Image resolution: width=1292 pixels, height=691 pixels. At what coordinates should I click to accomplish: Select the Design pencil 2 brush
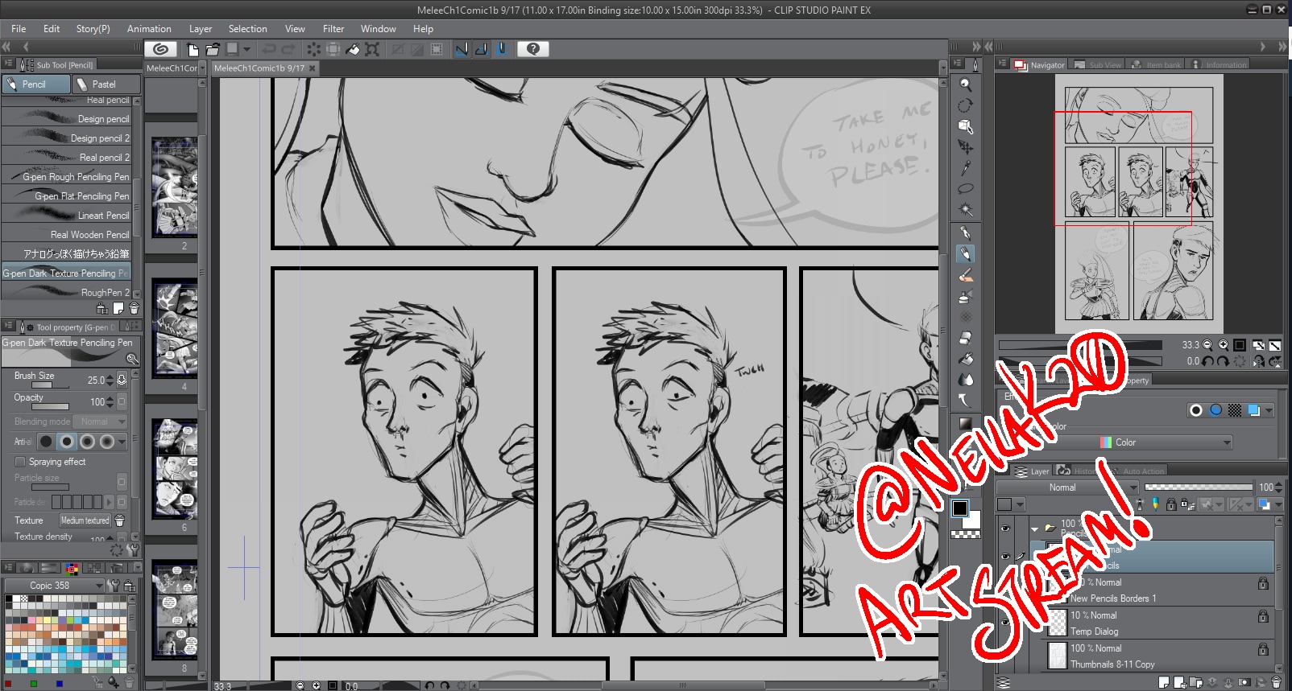click(66, 138)
